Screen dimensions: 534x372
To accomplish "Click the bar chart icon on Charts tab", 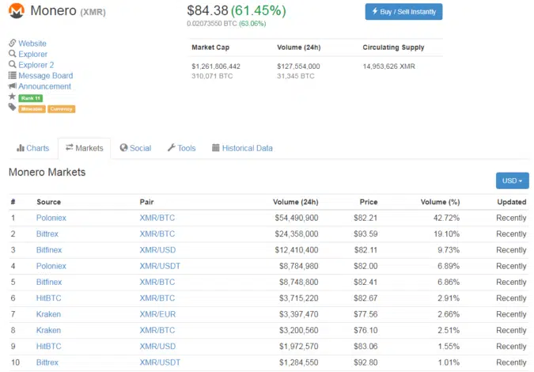I will 21,148.
